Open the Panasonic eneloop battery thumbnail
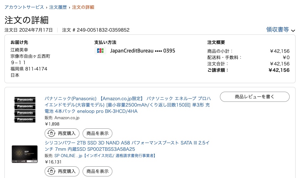The image size is (301, 178). 25,109
